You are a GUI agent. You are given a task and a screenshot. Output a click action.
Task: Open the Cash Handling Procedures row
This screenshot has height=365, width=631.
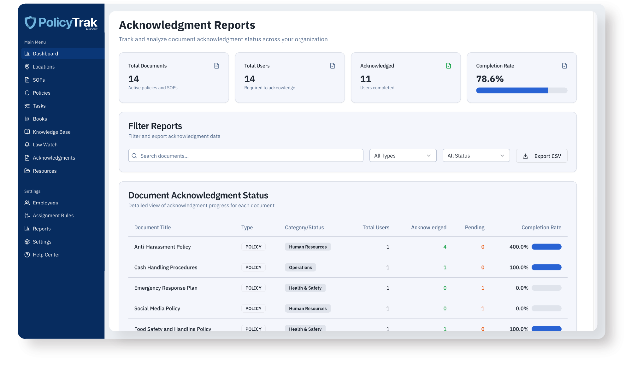[x=348, y=267]
